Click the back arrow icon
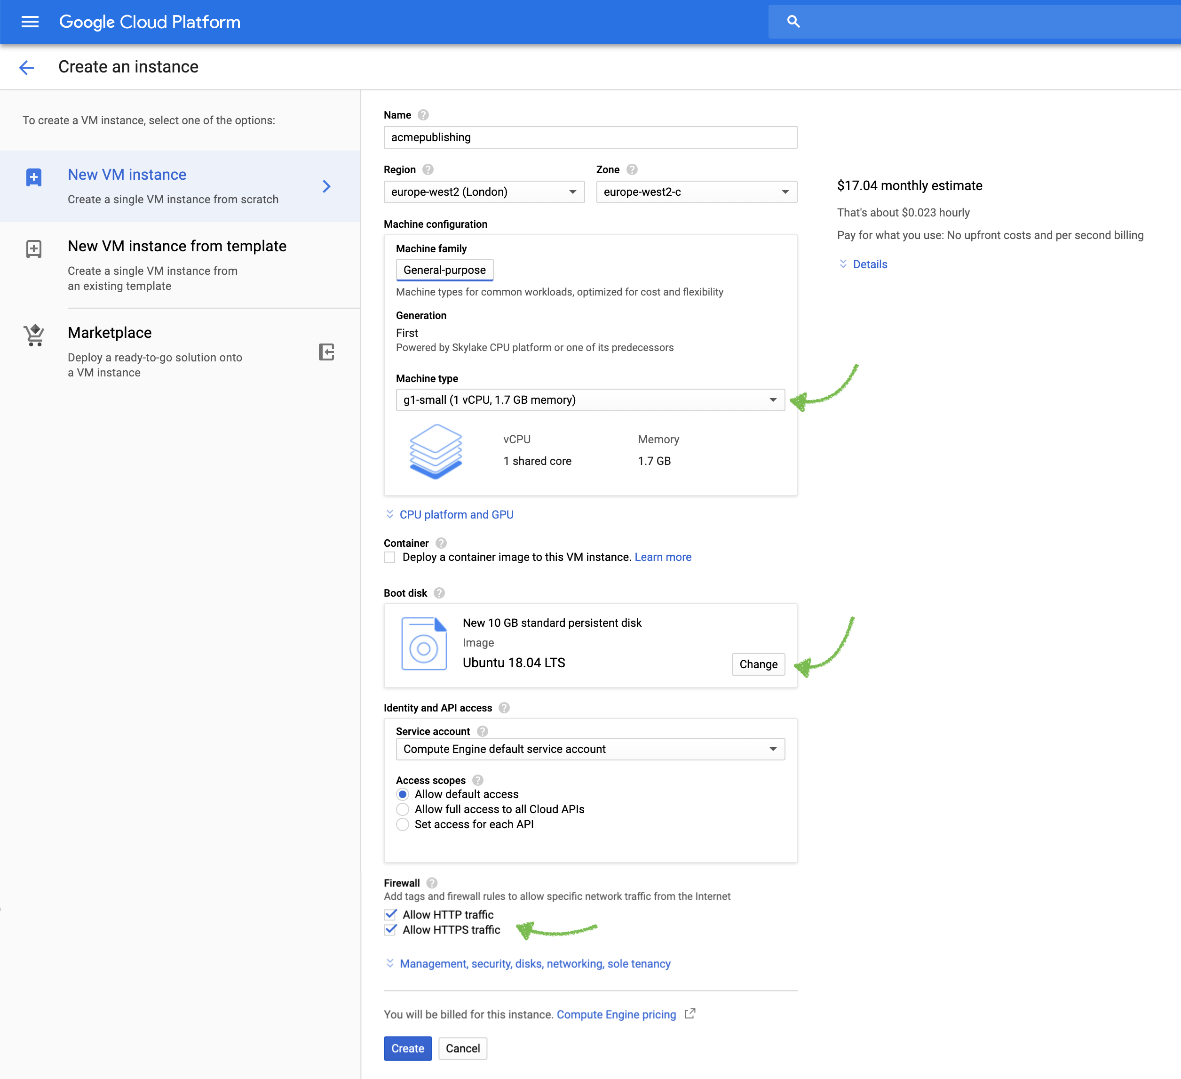Screen dimensions: 1181x1079 26,67
